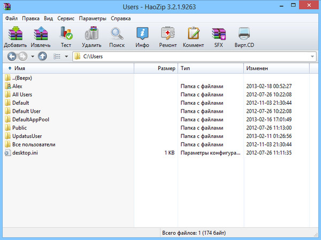The width and height of the screenshot is (321, 240).
Task: Open the Файл menu
Action: click(x=11, y=18)
